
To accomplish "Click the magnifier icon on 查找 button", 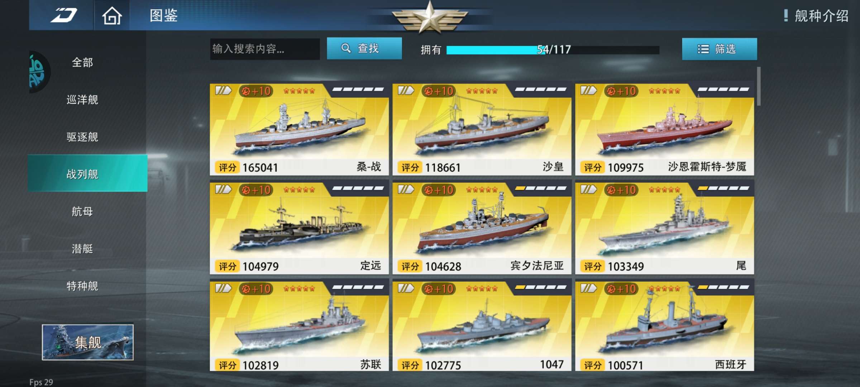I will [x=346, y=48].
